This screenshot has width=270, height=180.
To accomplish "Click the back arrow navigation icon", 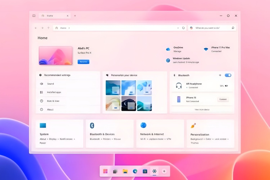I will click(36, 28).
